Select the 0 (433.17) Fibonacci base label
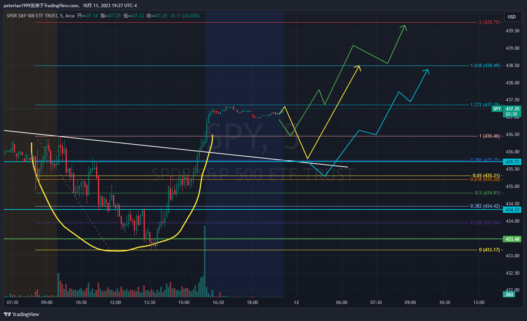The image size is (527, 321). point(489,250)
